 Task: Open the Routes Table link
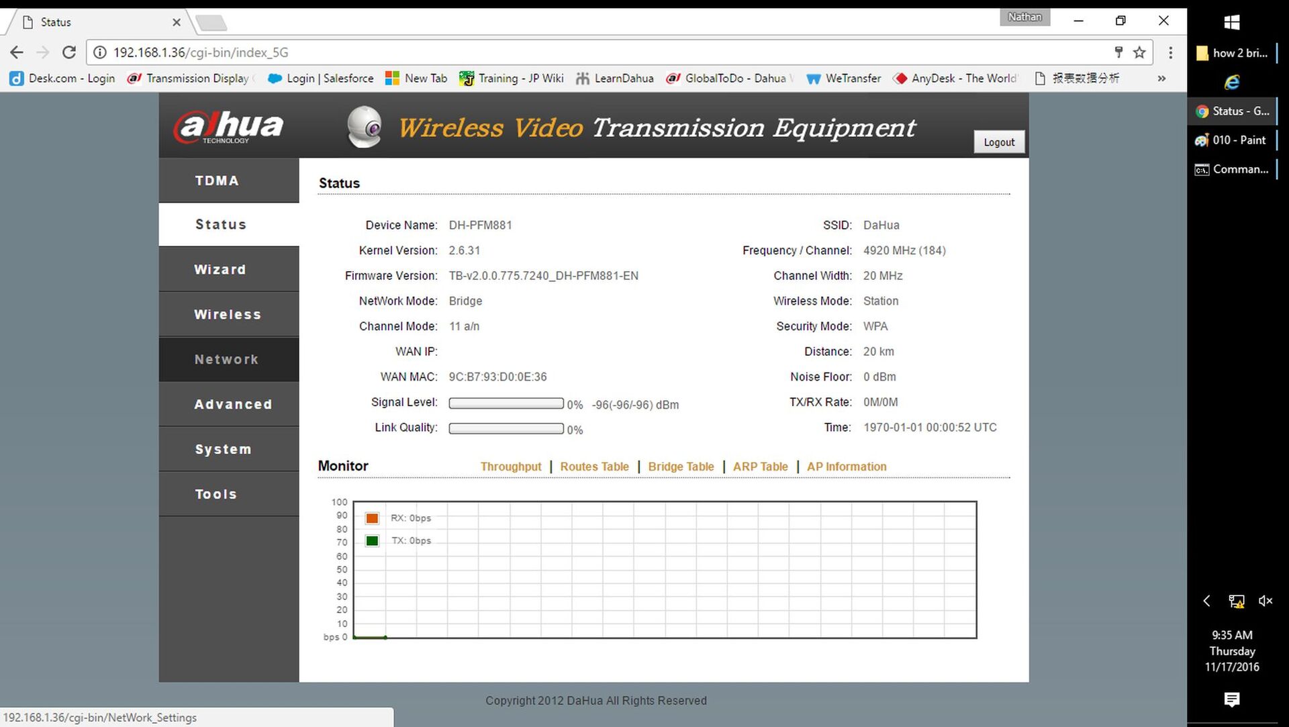[594, 467]
